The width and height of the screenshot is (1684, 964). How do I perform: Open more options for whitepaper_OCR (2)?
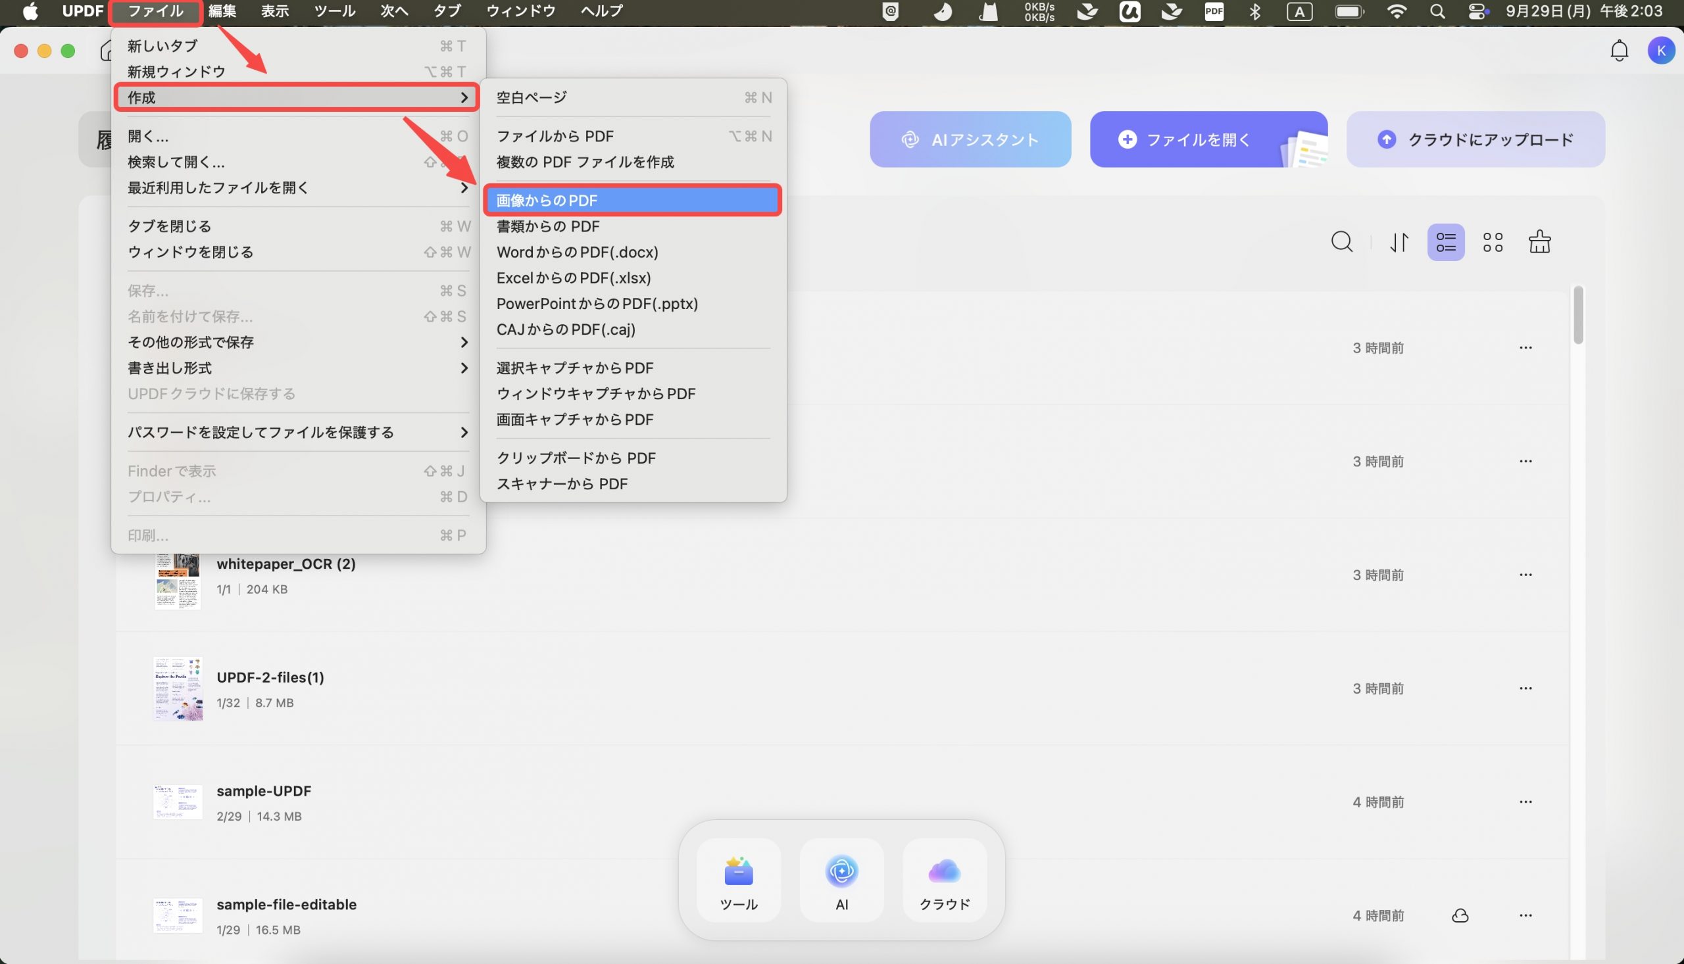(x=1525, y=575)
